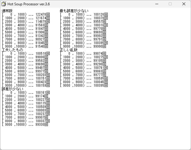Click the value 99770

[x=98, y=29]
